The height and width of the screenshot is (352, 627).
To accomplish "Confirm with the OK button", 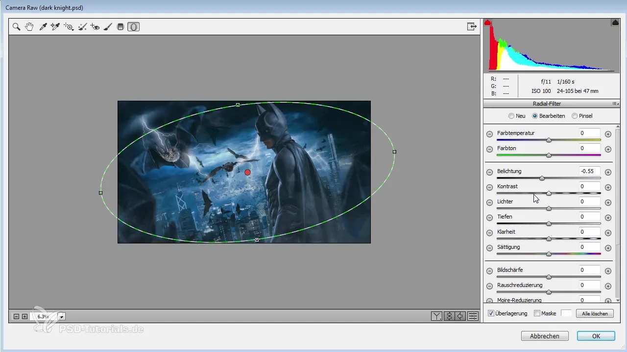I will (x=596, y=336).
